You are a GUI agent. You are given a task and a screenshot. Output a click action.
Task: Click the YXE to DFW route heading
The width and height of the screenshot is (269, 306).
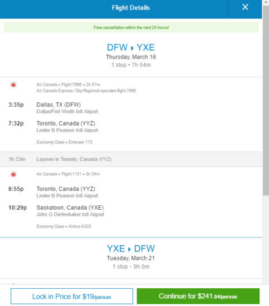(131, 249)
